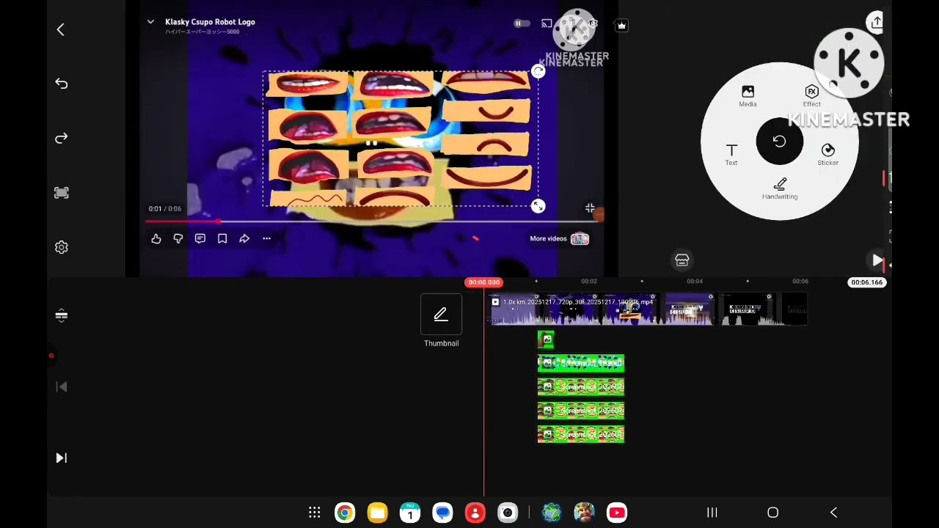Expand the timeline with the track-height icon
This screenshot has height=528, width=939.
click(62, 316)
